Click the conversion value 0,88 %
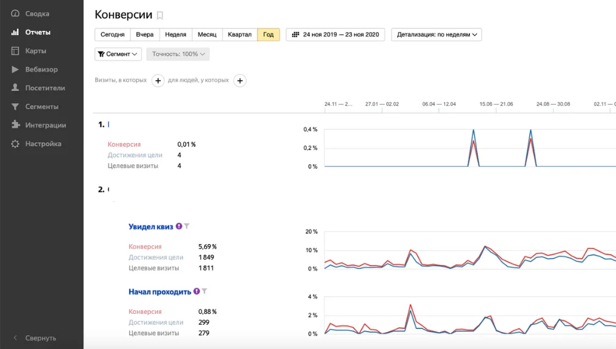Image resolution: width=616 pixels, height=349 pixels. (207, 311)
